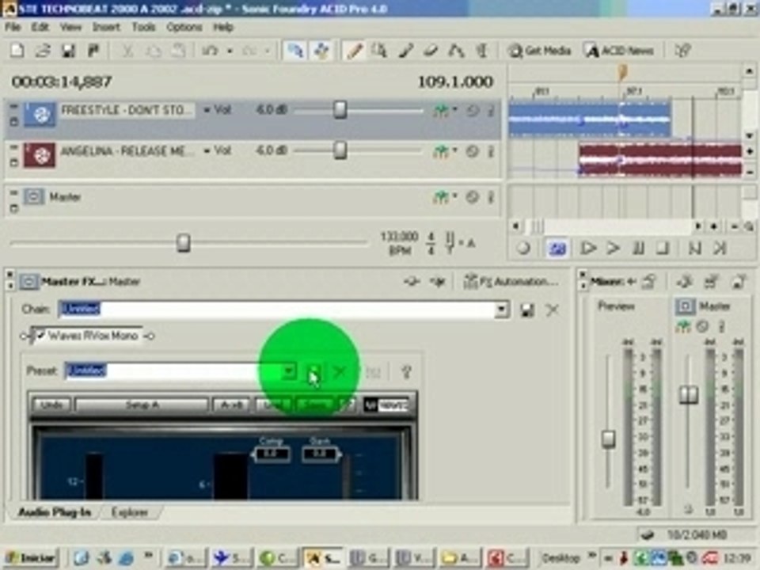Image resolution: width=760 pixels, height=570 pixels.
Task: Click Setup A button in Waves plugin
Action: [142, 405]
